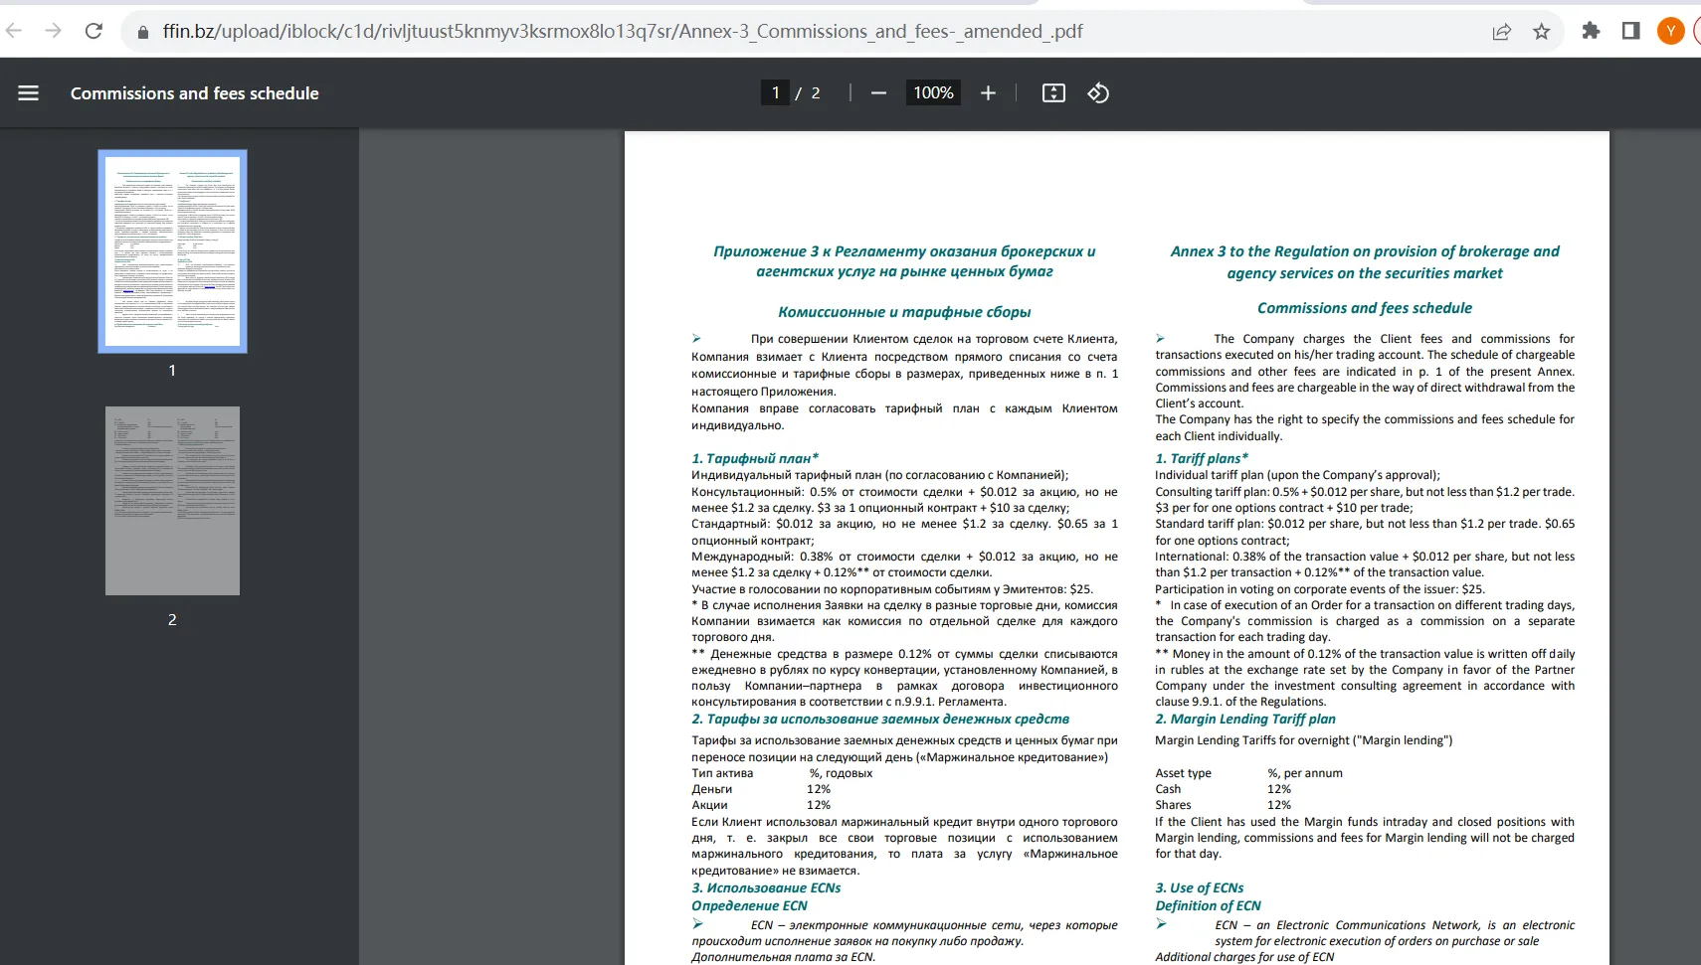The image size is (1701, 965).
Task: Bookmark this PDF with star icon
Action: coord(1542,32)
